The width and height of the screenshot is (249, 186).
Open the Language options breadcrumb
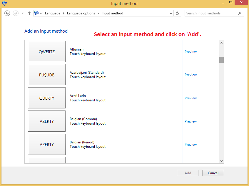pyautogui.click(x=81, y=13)
